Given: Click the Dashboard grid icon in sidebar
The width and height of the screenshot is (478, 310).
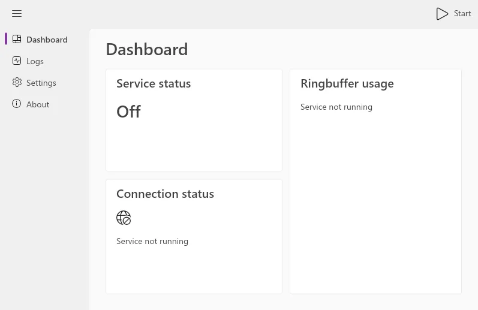Looking at the screenshot, I should tap(17, 40).
